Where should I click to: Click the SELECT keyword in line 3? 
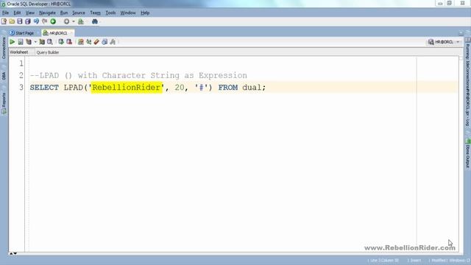(44, 88)
